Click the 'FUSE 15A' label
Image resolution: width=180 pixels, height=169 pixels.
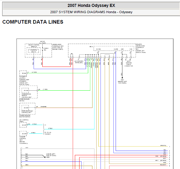(46, 49)
